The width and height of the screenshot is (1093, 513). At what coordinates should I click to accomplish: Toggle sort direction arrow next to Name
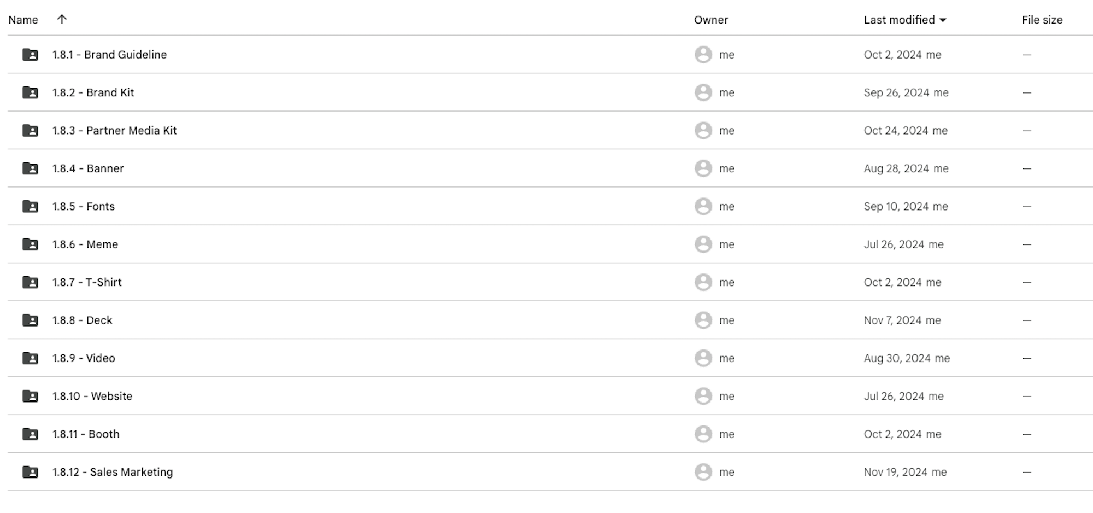click(62, 19)
